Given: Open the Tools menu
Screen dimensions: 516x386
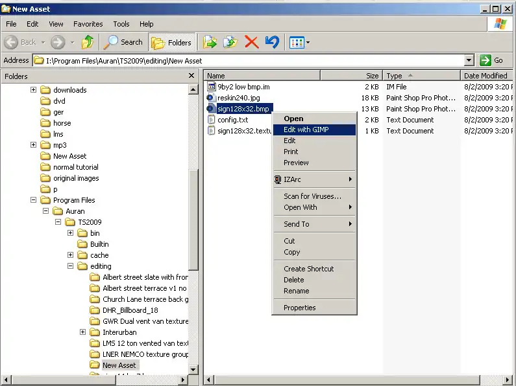Looking at the screenshot, I should click(x=121, y=24).
